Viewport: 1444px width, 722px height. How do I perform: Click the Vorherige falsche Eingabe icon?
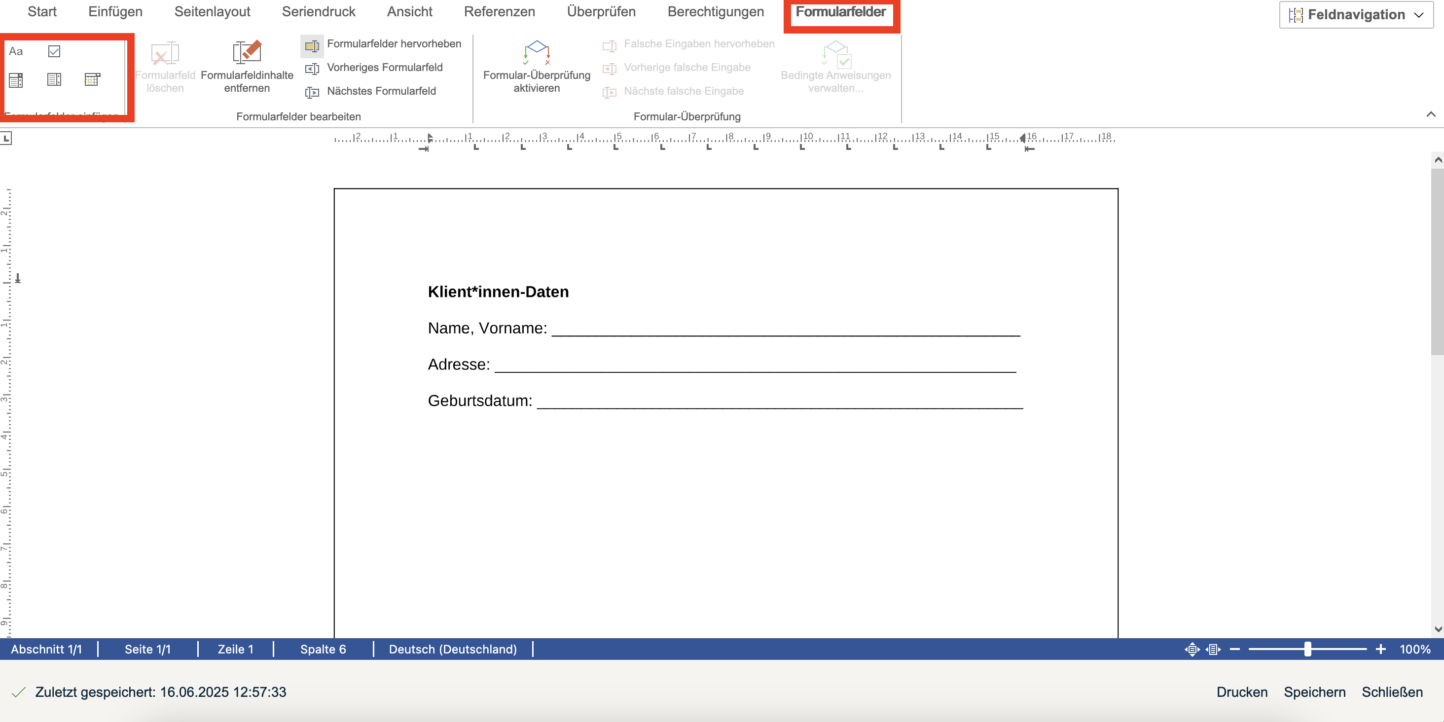tap(610, 69)
